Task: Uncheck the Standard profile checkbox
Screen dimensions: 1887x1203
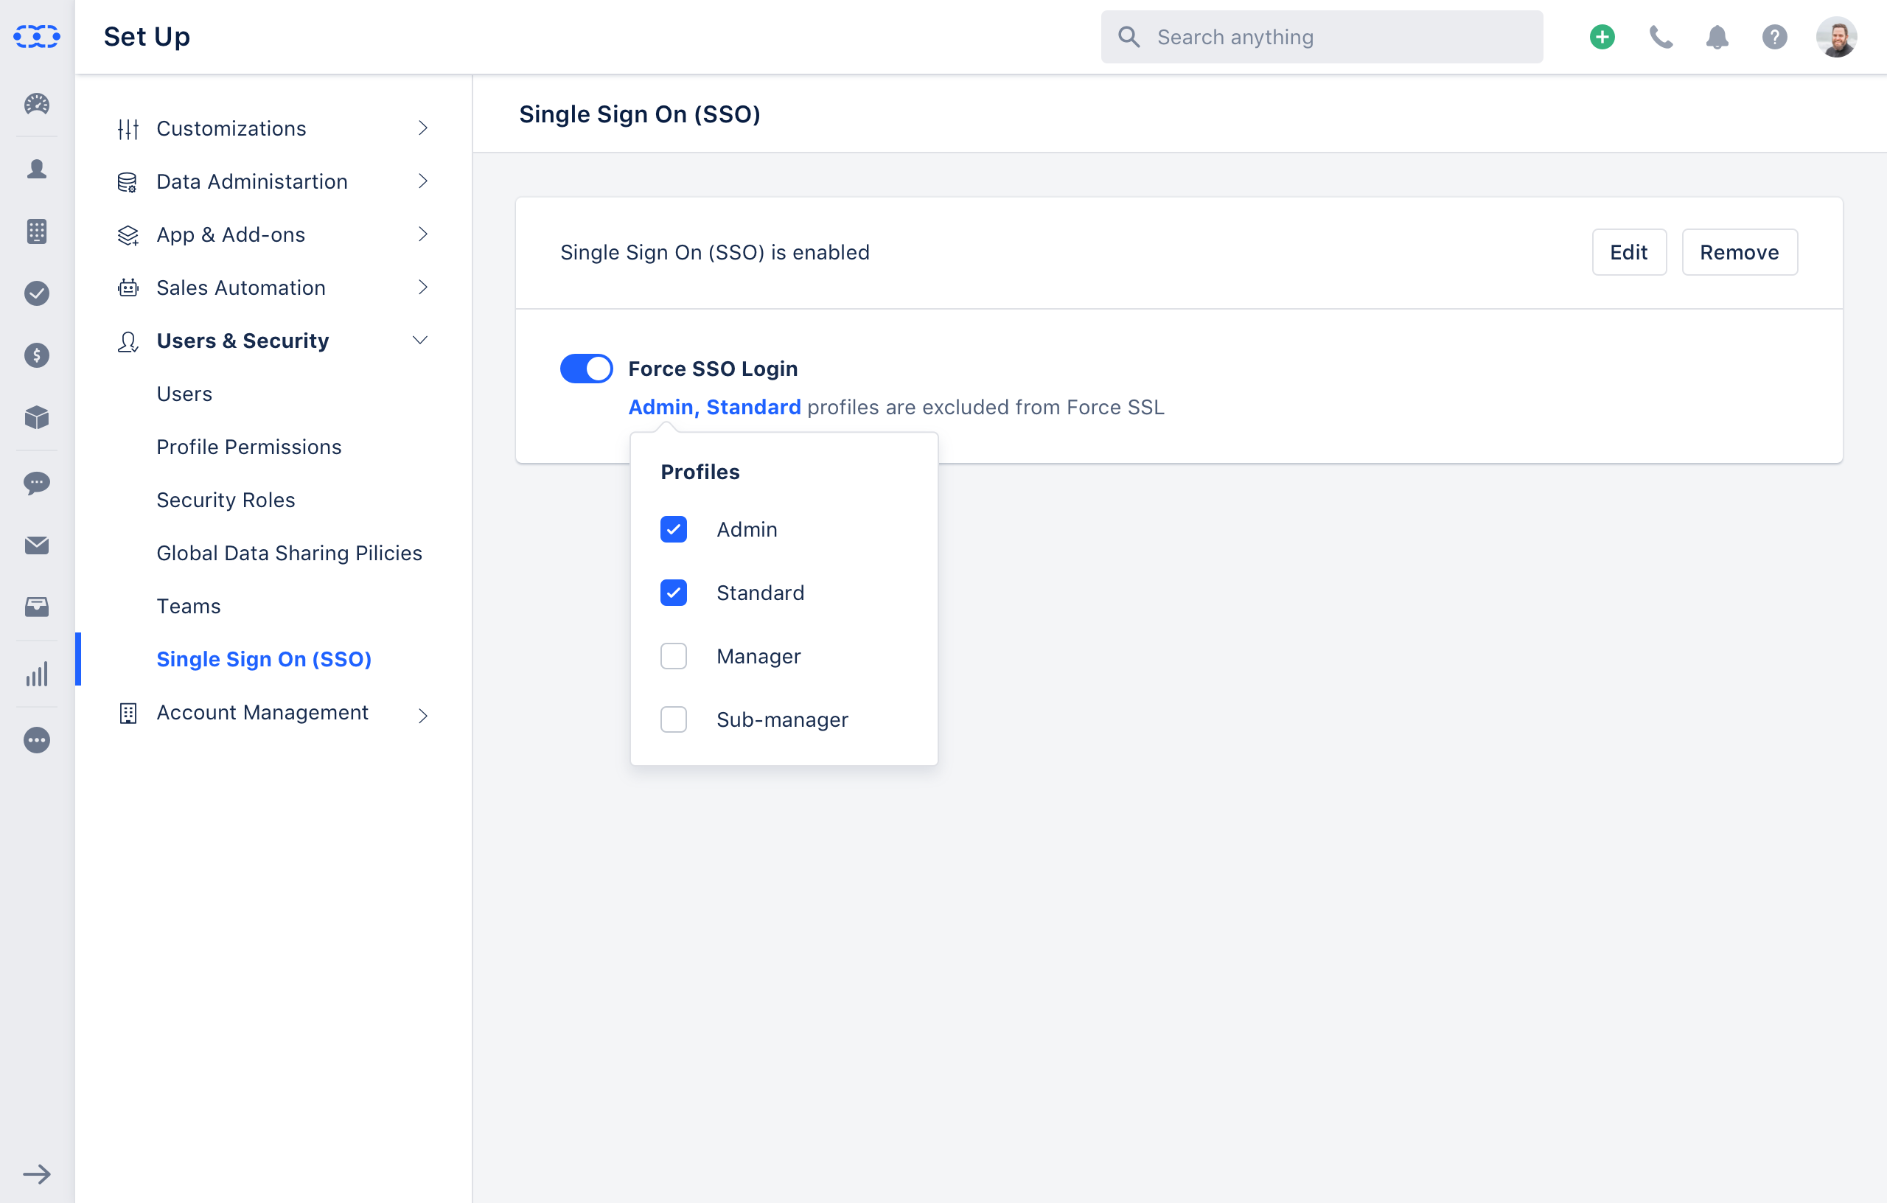Action: tap(673, 593)
